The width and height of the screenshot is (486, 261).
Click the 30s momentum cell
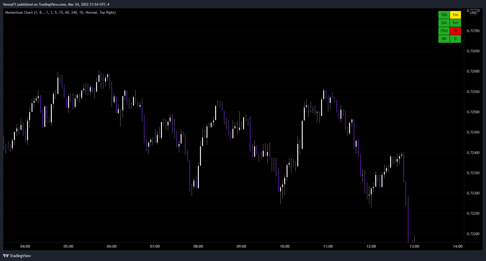[x=444, y=15]
